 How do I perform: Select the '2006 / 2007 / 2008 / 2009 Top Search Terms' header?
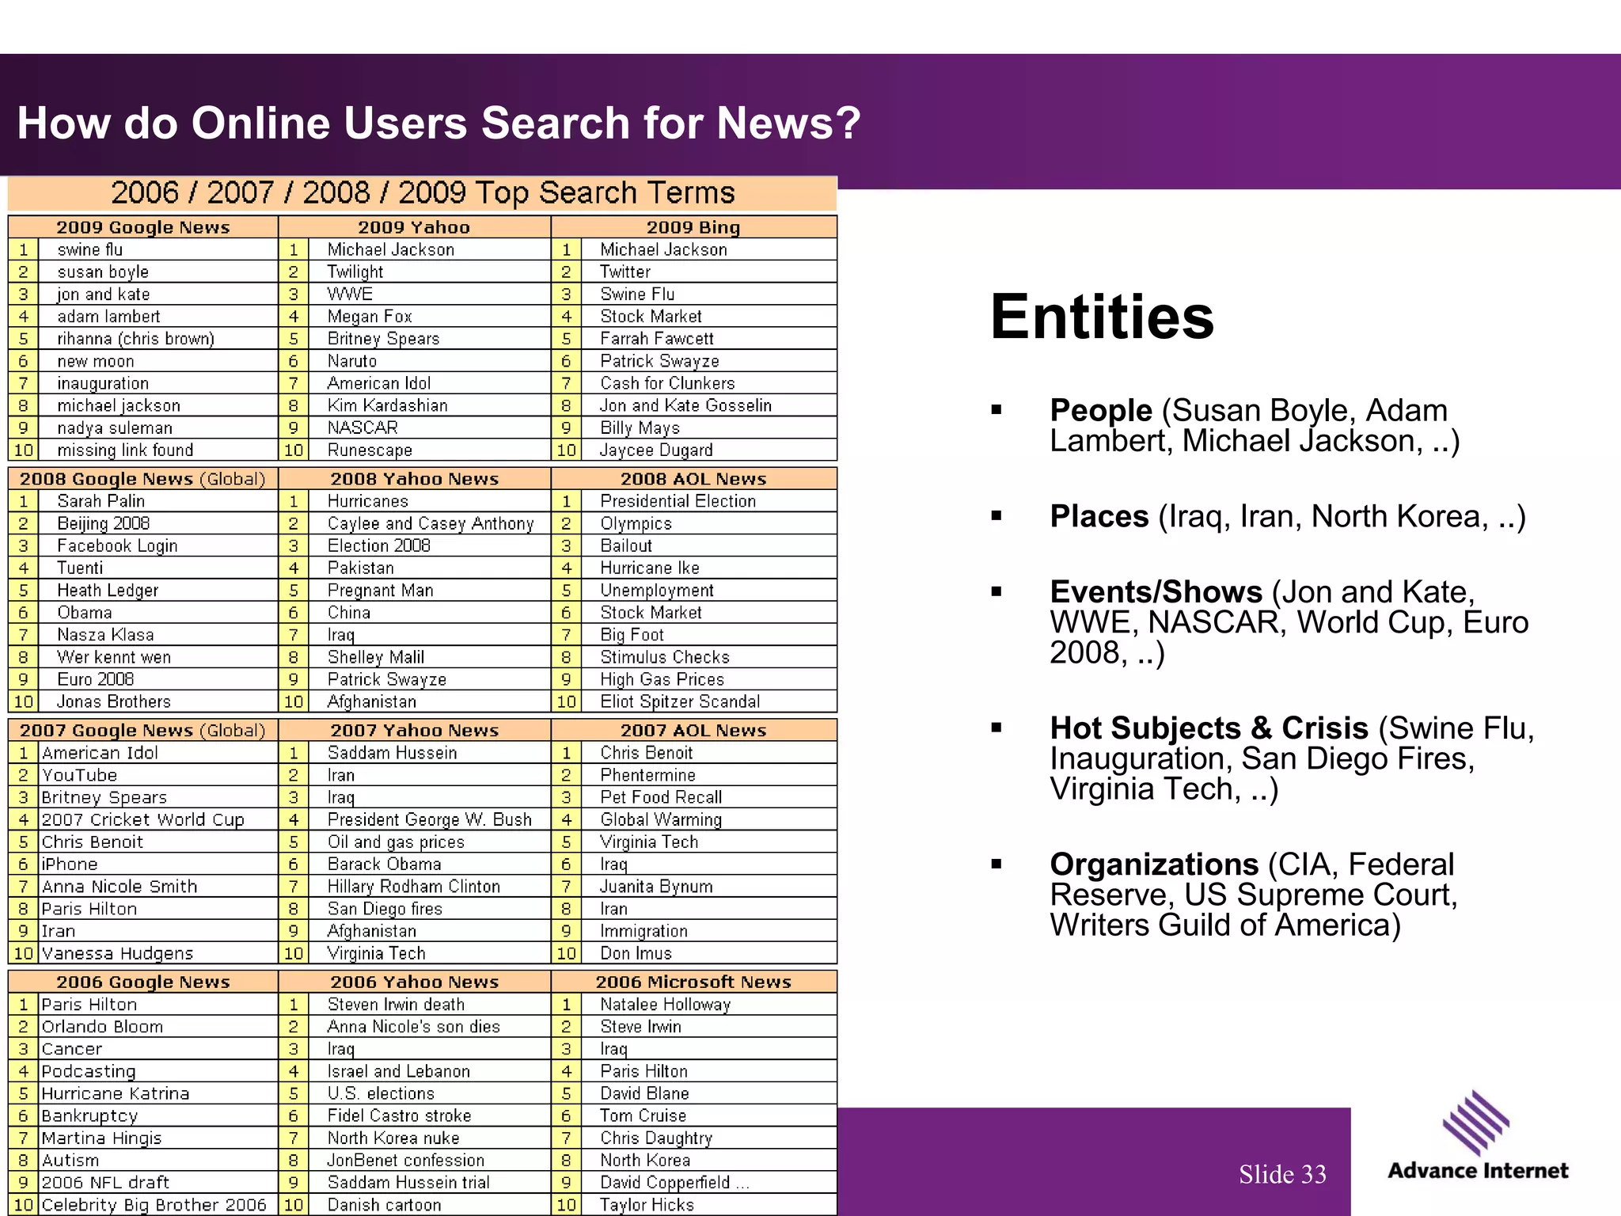click(423, 193)
